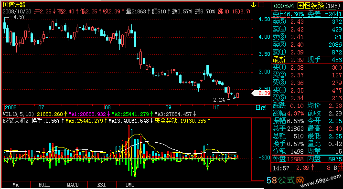Switch to the BOLL indicator tab
The image size is (343, 189).
point(44,185)
